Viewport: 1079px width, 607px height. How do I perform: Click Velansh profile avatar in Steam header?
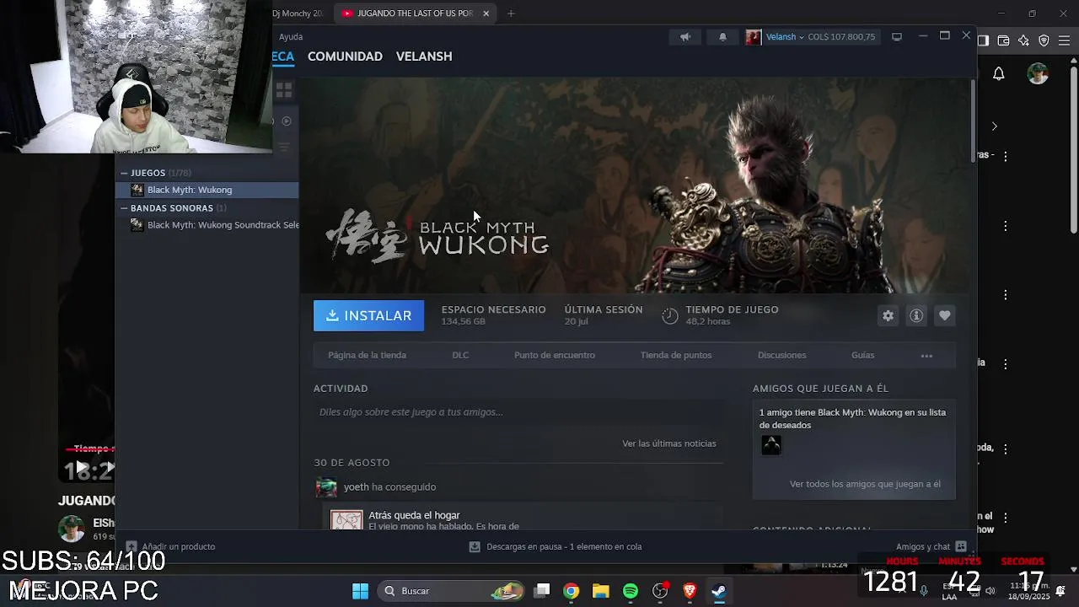coord(754,37)
